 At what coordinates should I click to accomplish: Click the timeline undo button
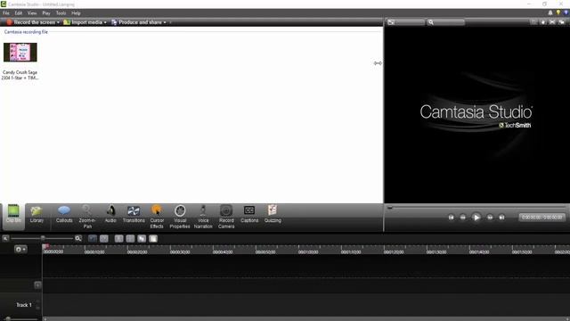pyautogui.click(x=93, y=239)
